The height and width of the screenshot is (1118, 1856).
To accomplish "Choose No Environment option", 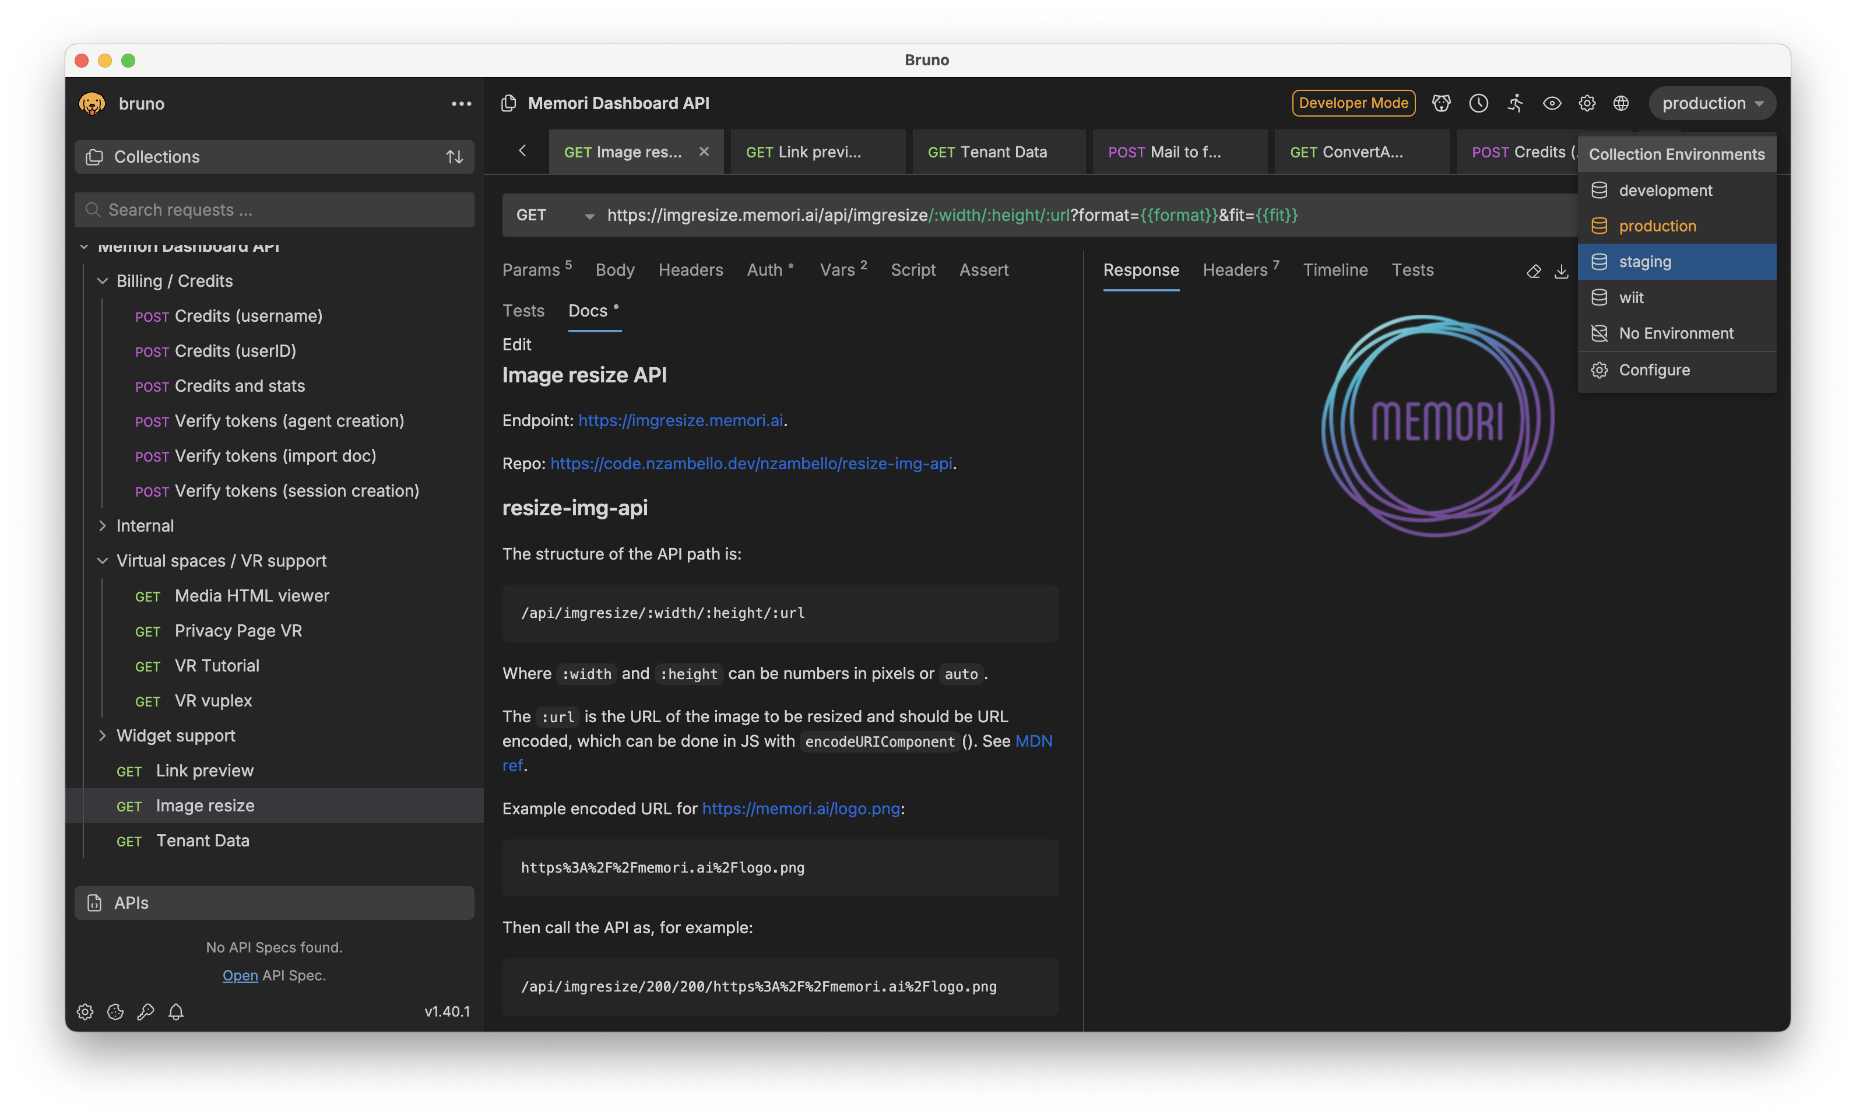I will point(1676,333).
